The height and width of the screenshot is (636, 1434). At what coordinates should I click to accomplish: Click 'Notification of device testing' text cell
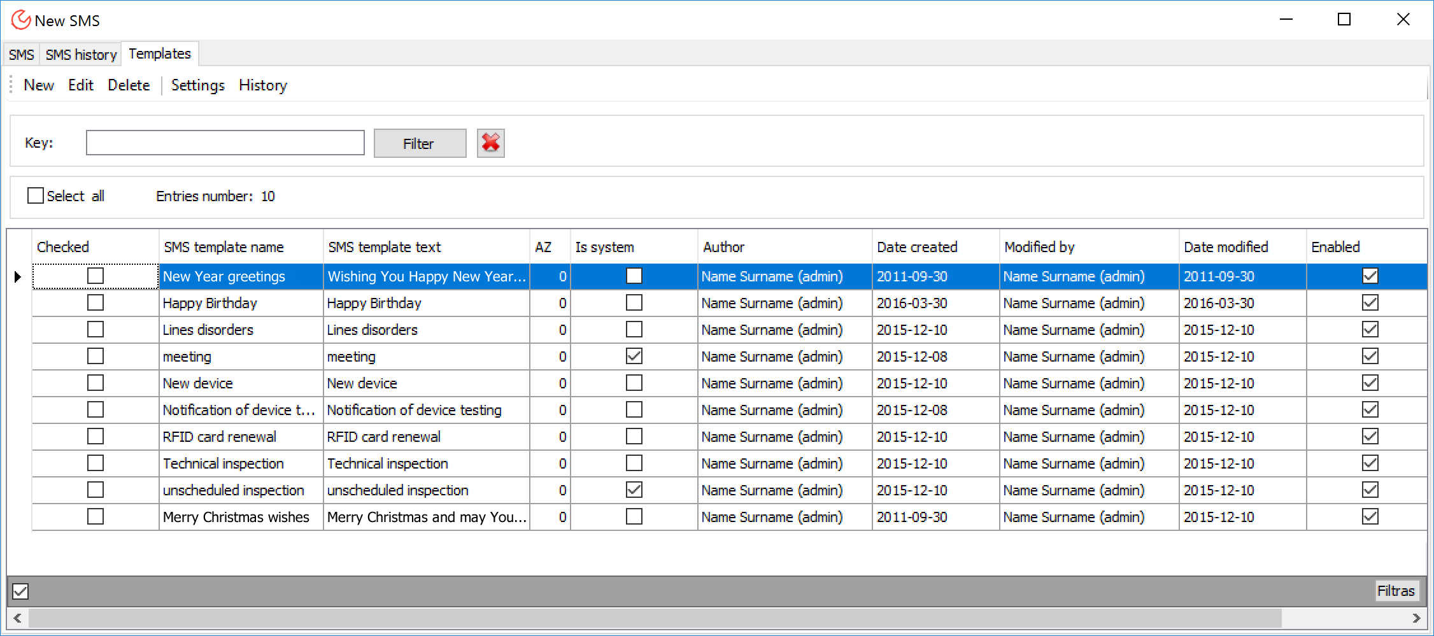pos(427,410)
